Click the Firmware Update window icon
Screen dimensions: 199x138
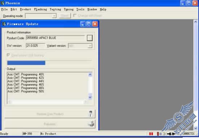(x=4, y=24)
